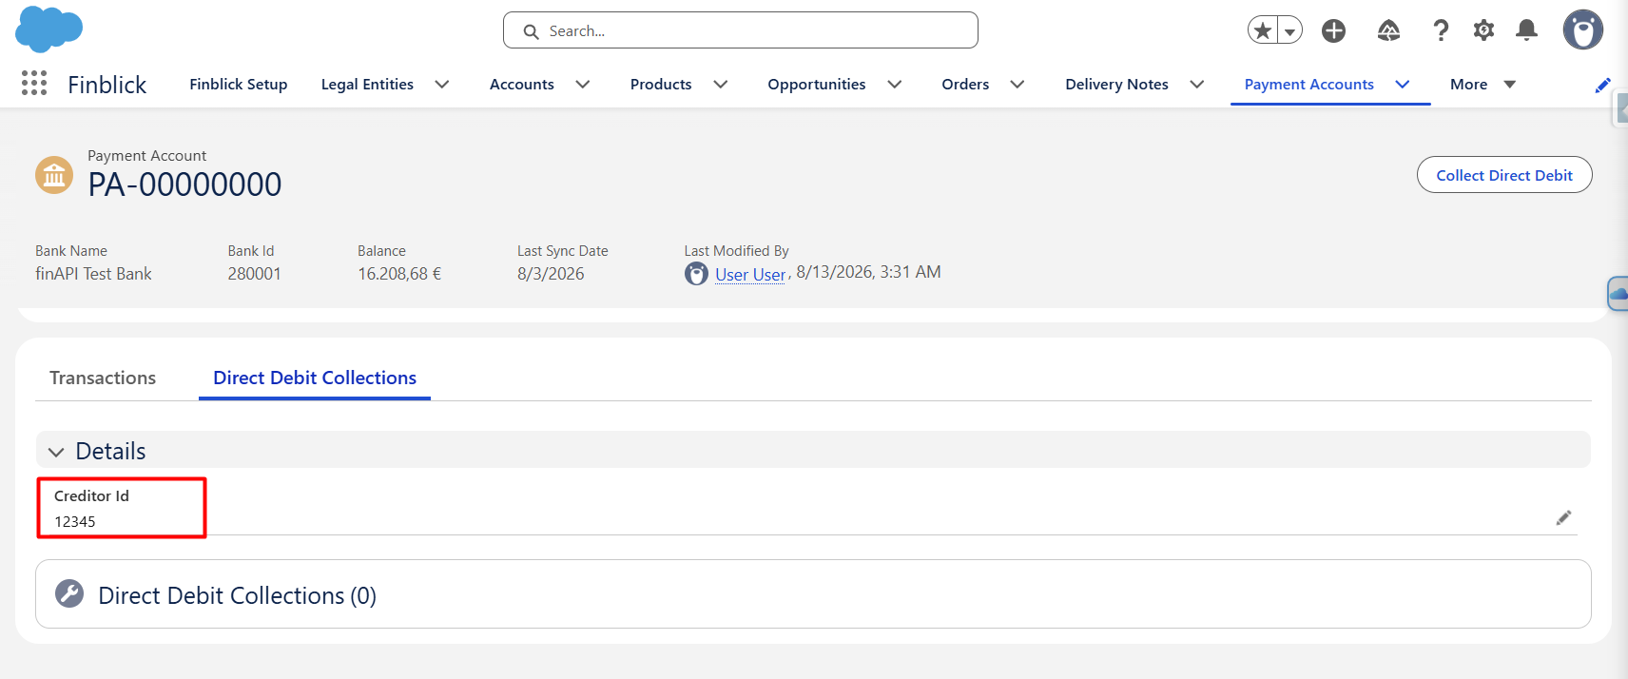
Task: Open the More navigation menu
Action: (x=1483, y=85)
